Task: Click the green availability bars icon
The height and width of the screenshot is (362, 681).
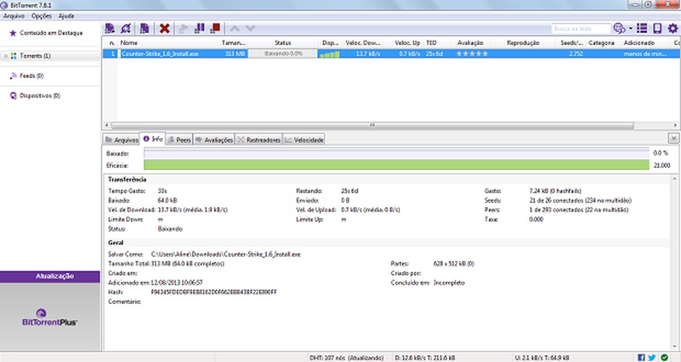Action: pos(329,54)
